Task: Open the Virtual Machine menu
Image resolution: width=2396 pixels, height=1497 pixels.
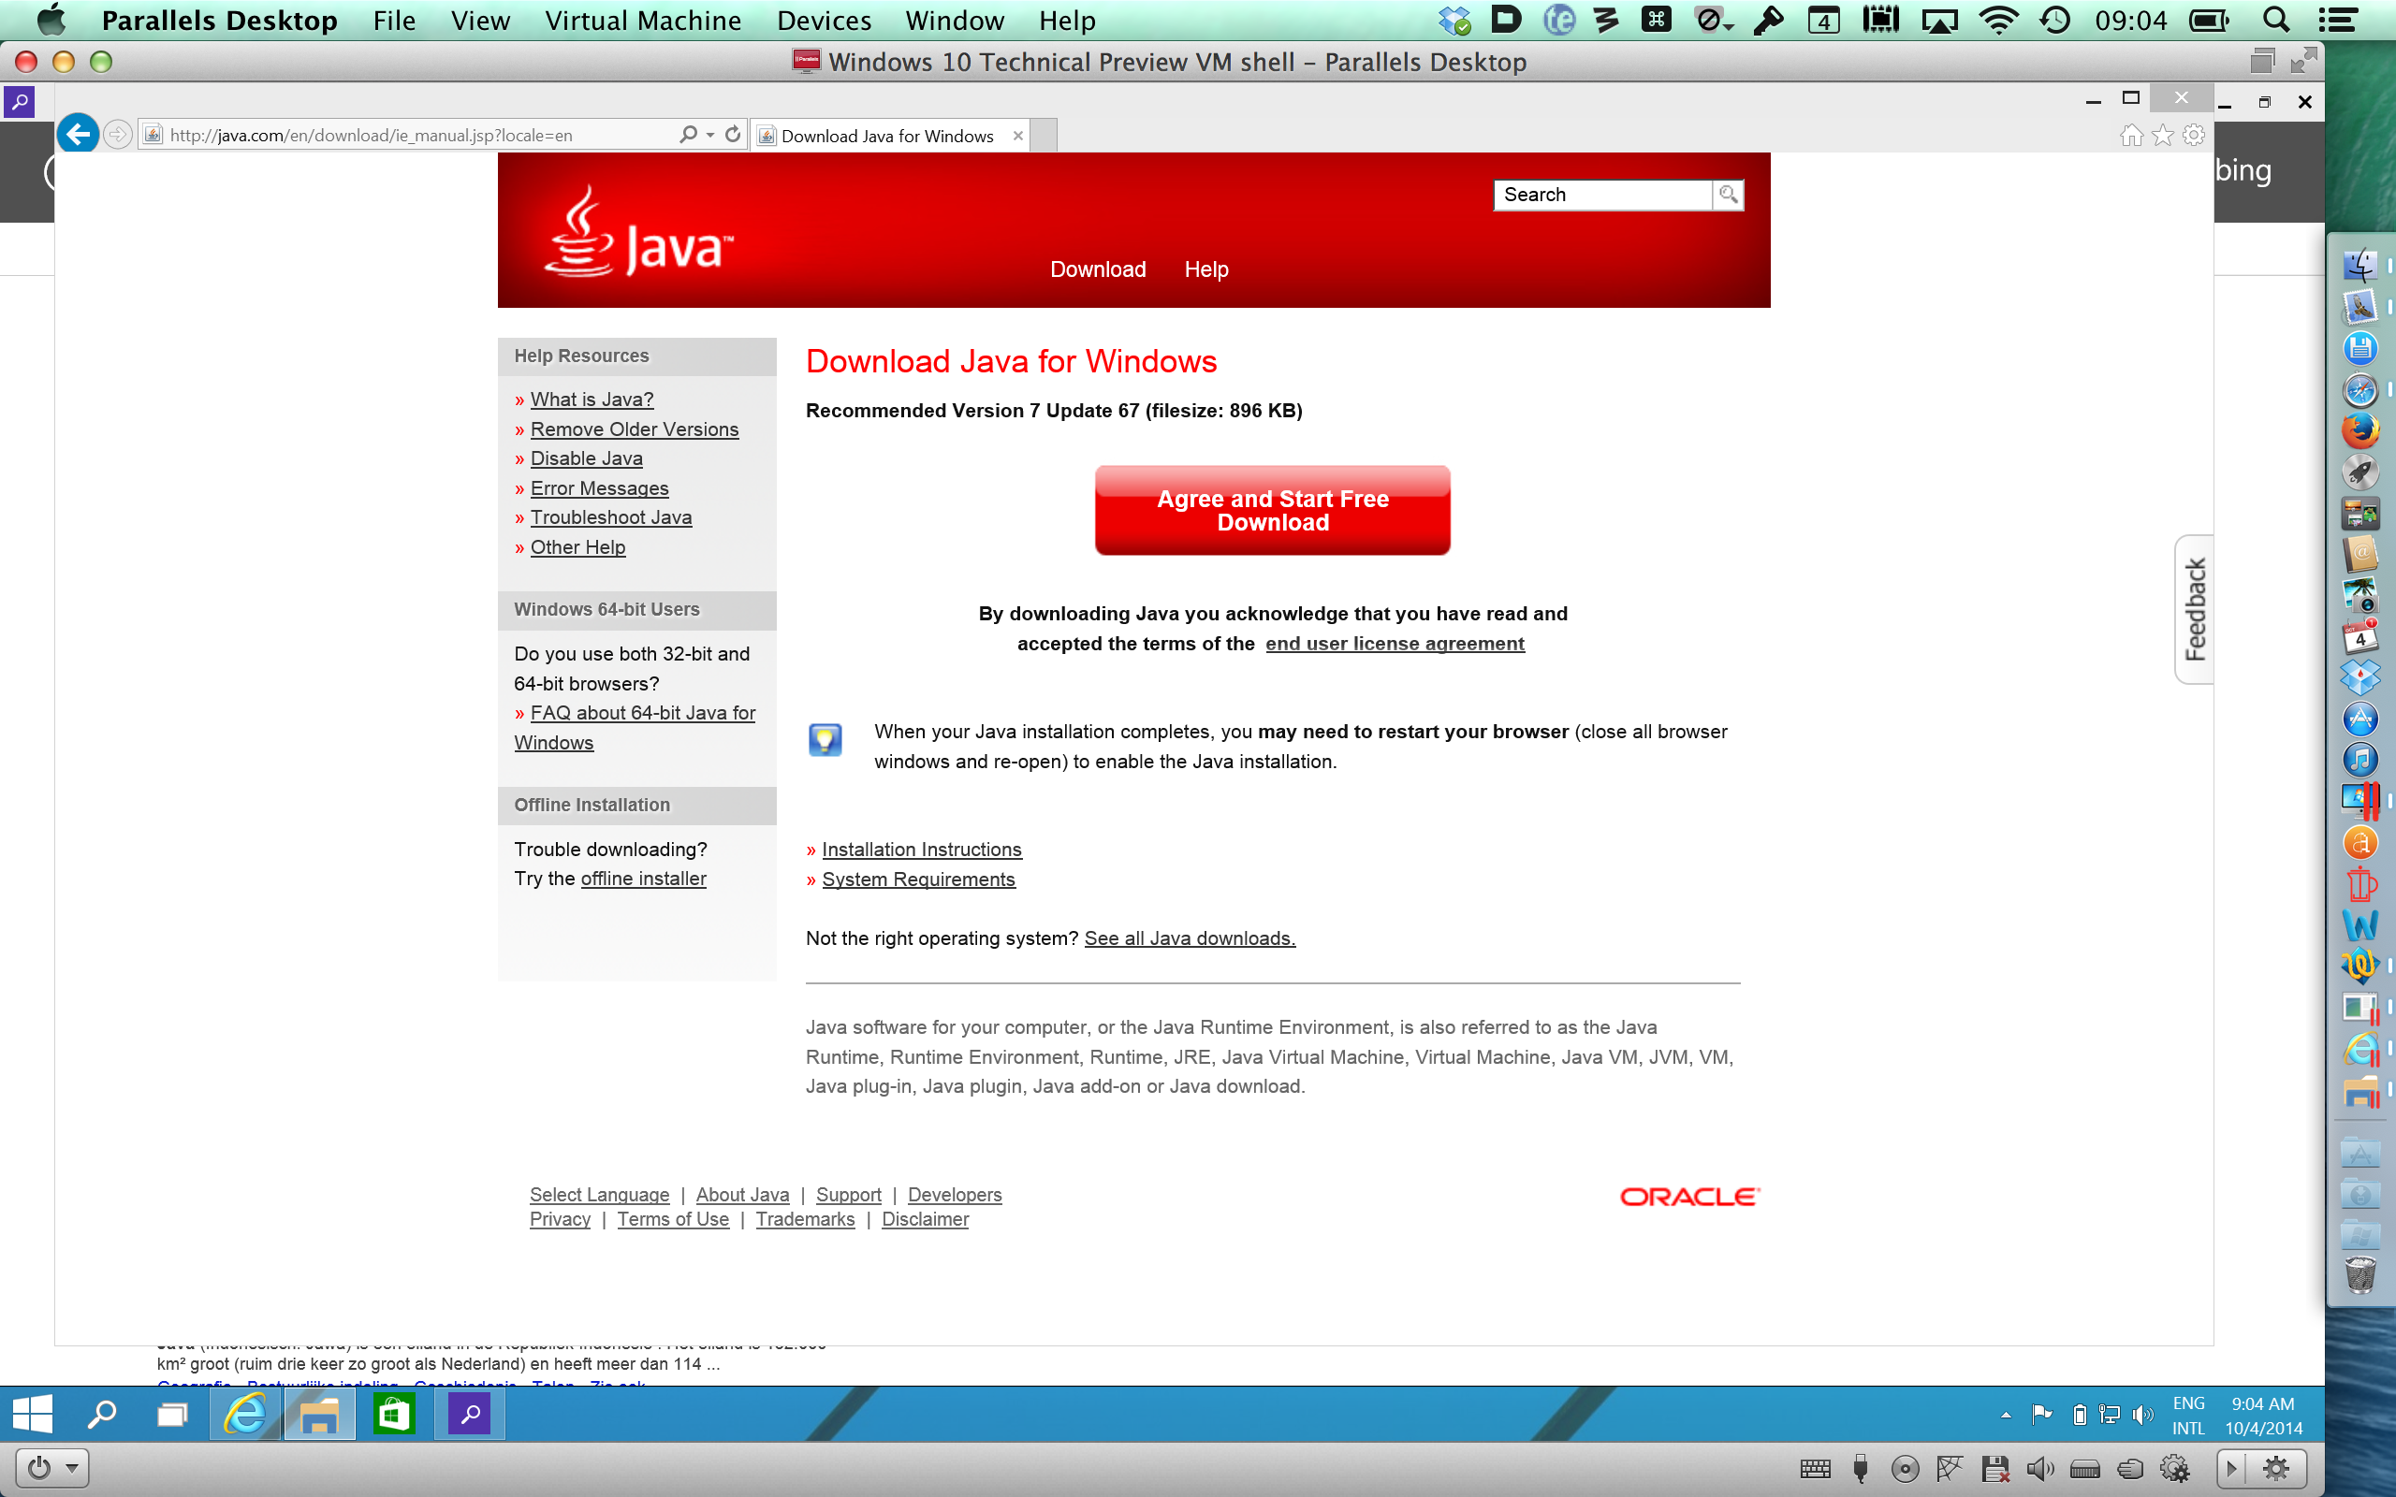Action: 643,21
